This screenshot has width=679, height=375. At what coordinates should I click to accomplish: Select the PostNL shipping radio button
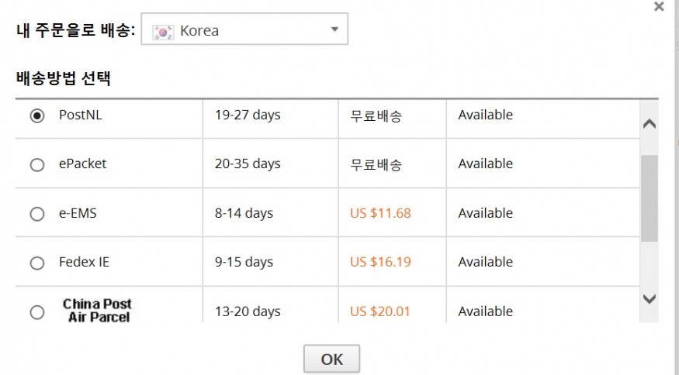click(37, 116)
